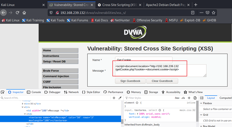The image size is (232, 127).
Task: Switch to devtools Memory panel
Action: 134,92
